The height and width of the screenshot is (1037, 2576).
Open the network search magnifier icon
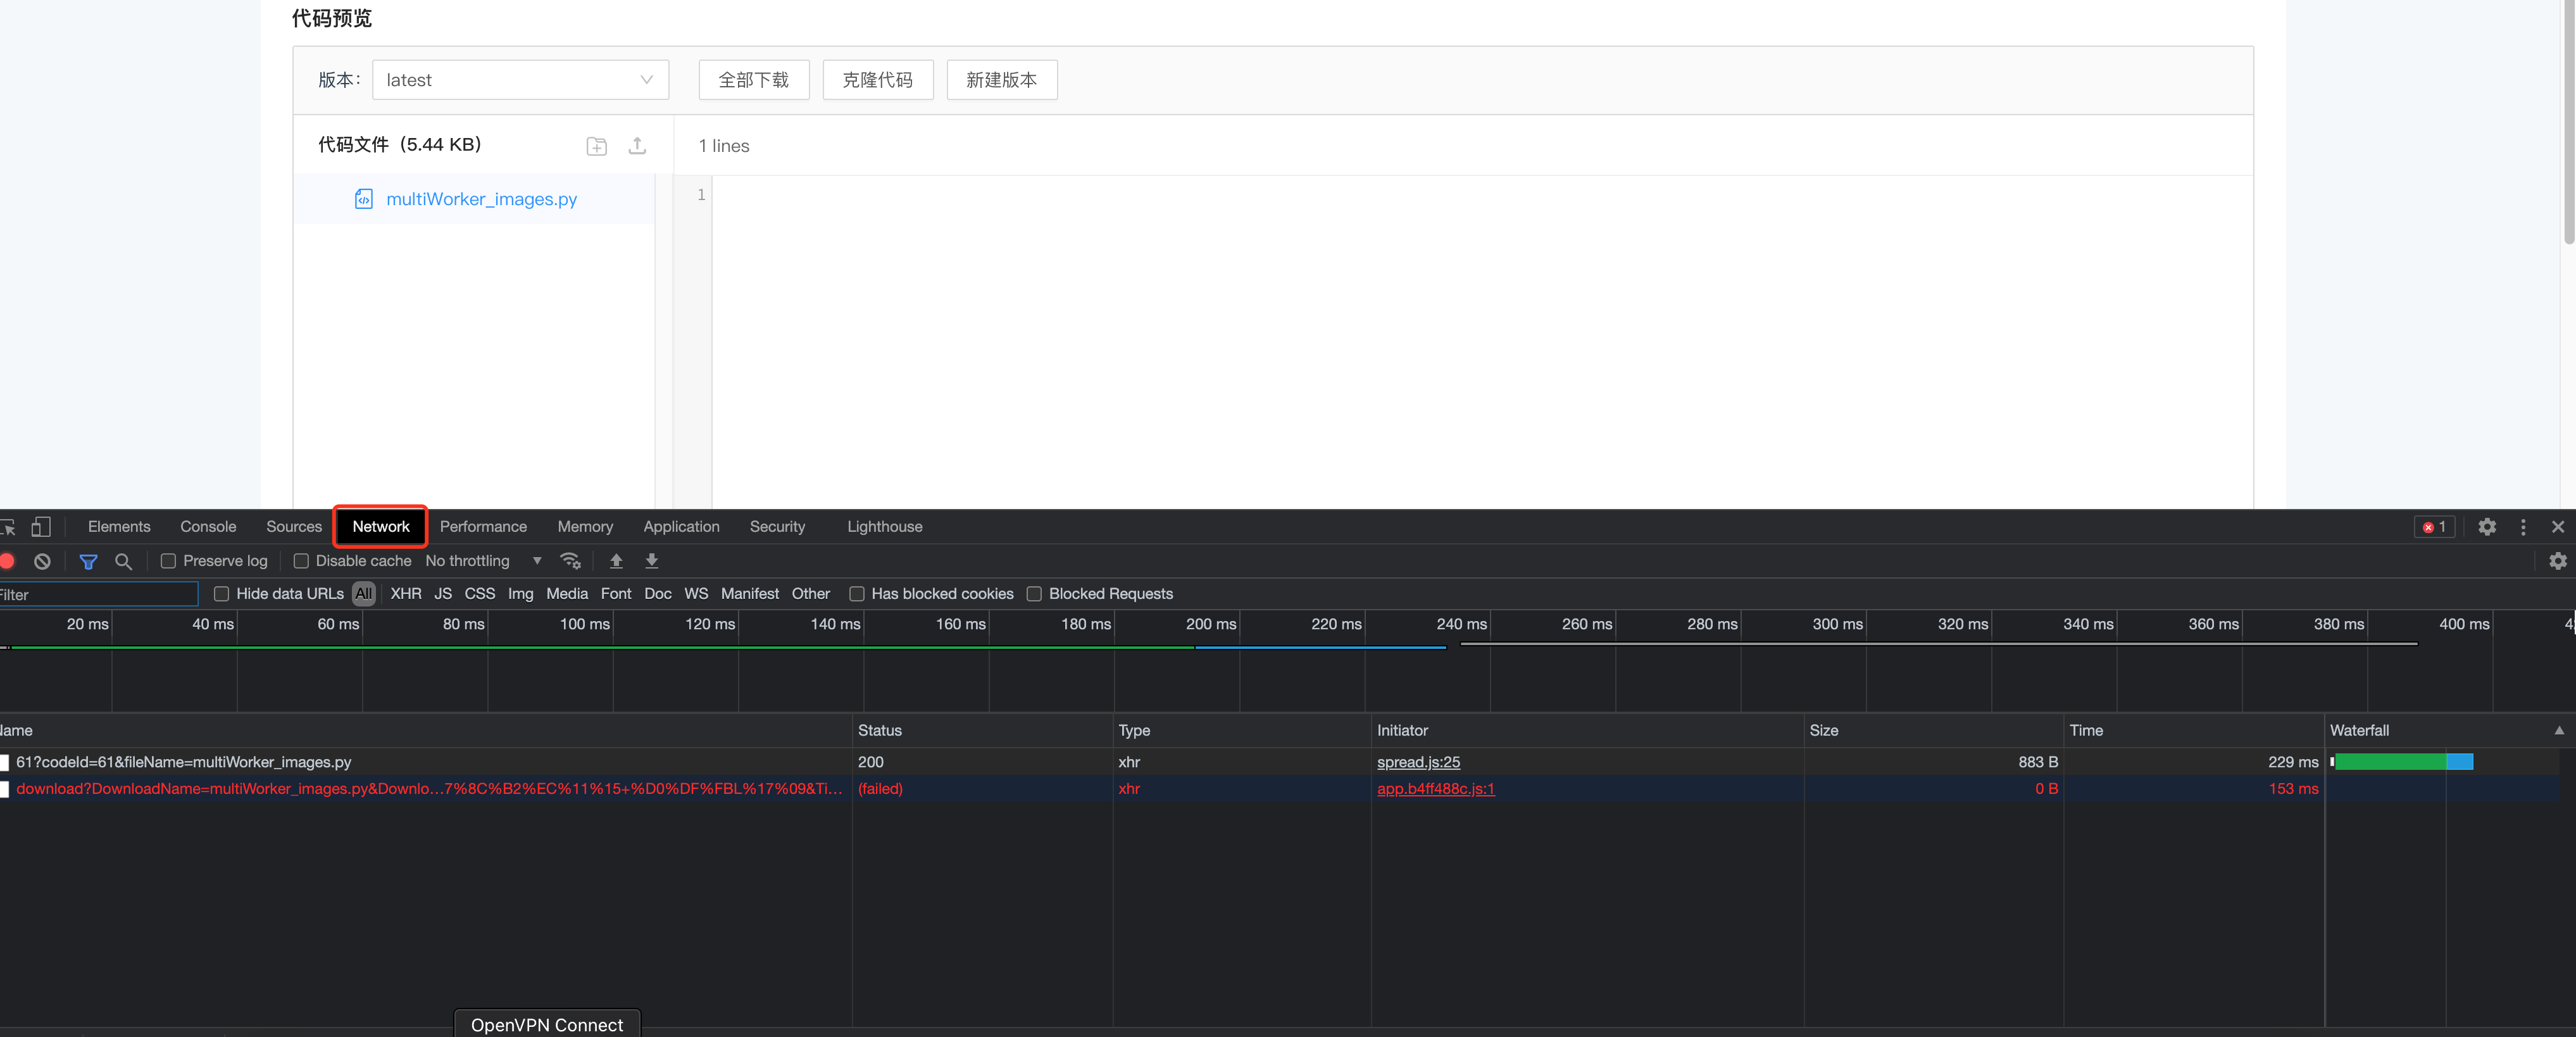click(123, 561)
